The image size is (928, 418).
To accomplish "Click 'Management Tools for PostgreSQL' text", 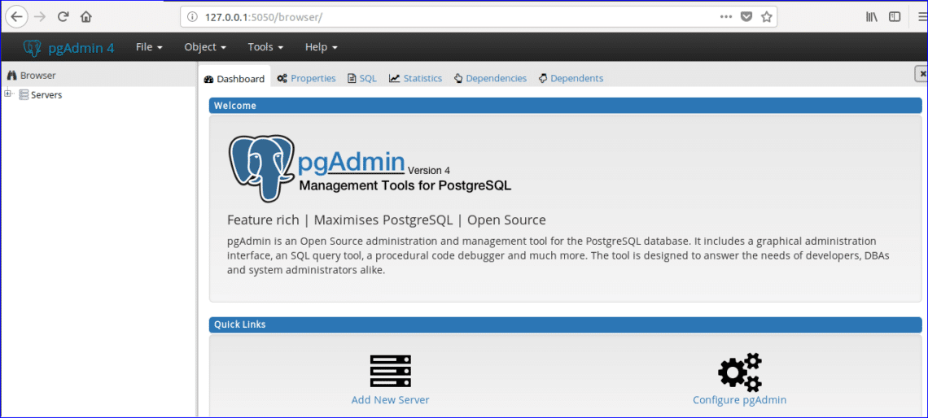I will (x=405, y=185).
